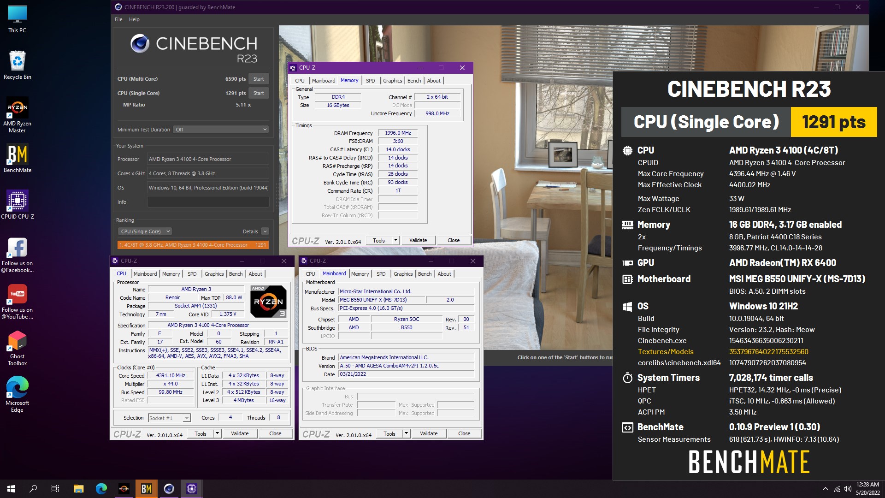The width and height of the screenshot is (885, 498).
Task: Click the Info input field in Cinebench
Action: [x=208, y=202]
